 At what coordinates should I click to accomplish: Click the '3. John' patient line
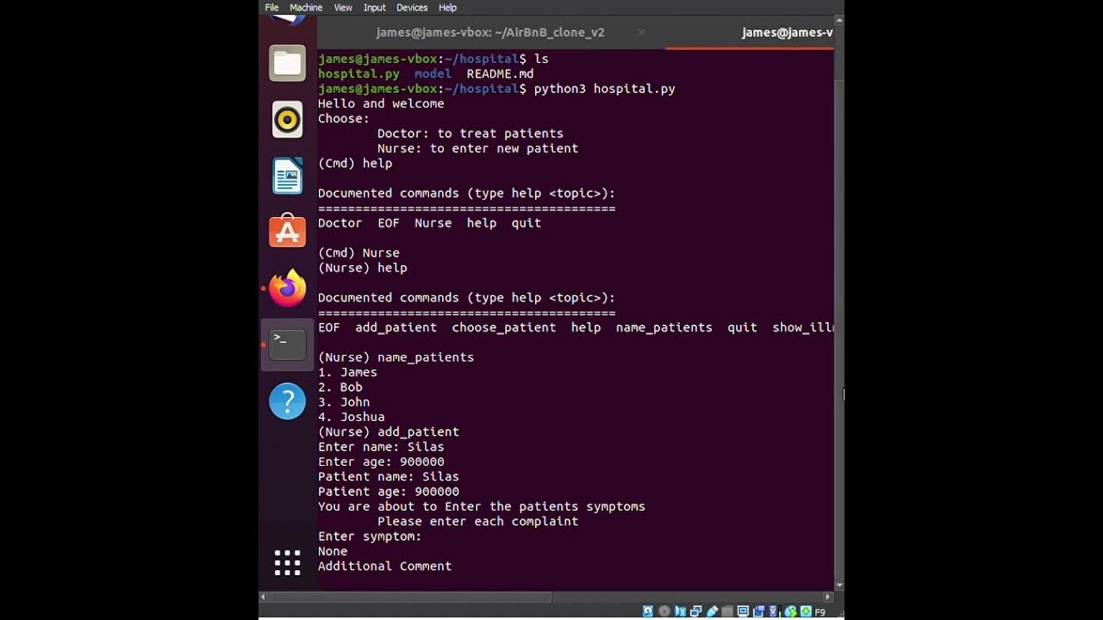click(x=344, y=402)
